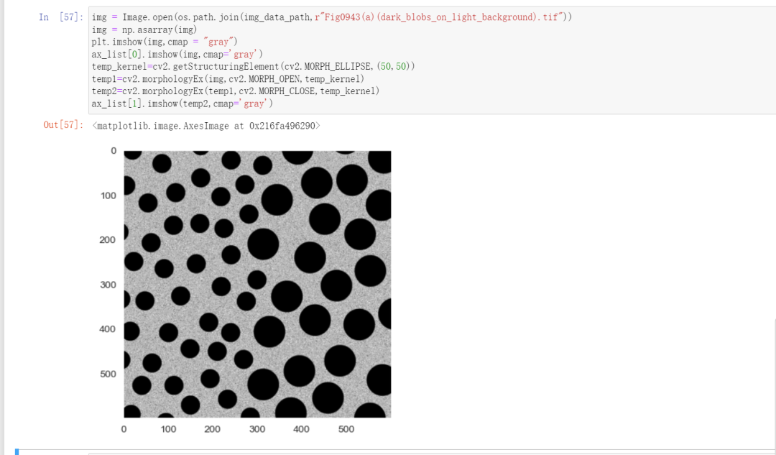Click the line img = np.asarray(img)
Viewport: 776px width, 455px height.
(144, 29)
